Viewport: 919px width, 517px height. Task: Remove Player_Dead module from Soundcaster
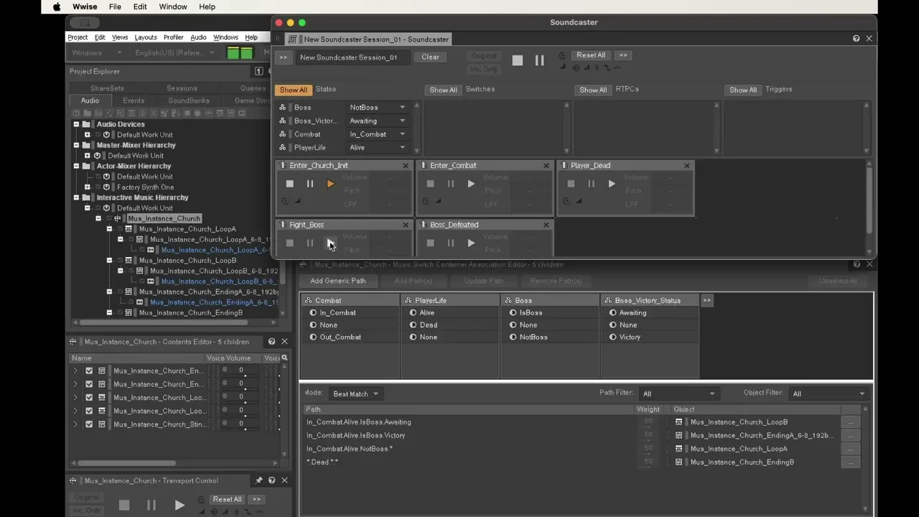[687, 165]
